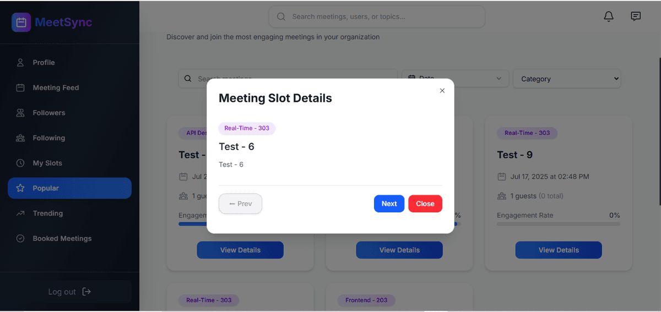This screenshot has width=661, height=312.
Task: Close the Meeting Slot Details dialog with X
Action: [442, 91]
